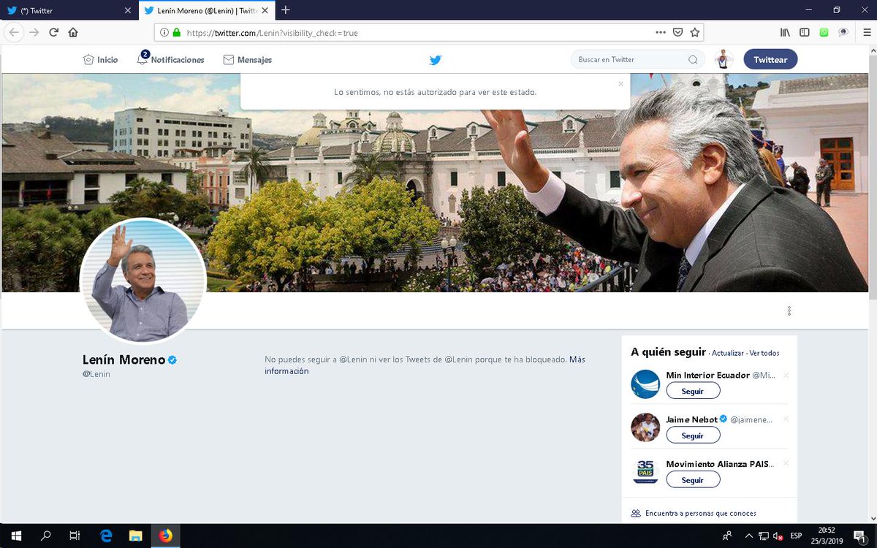Select Firefox on the taskbar
This screenshot has height=548, width=877.
click(x=166, y=536)
